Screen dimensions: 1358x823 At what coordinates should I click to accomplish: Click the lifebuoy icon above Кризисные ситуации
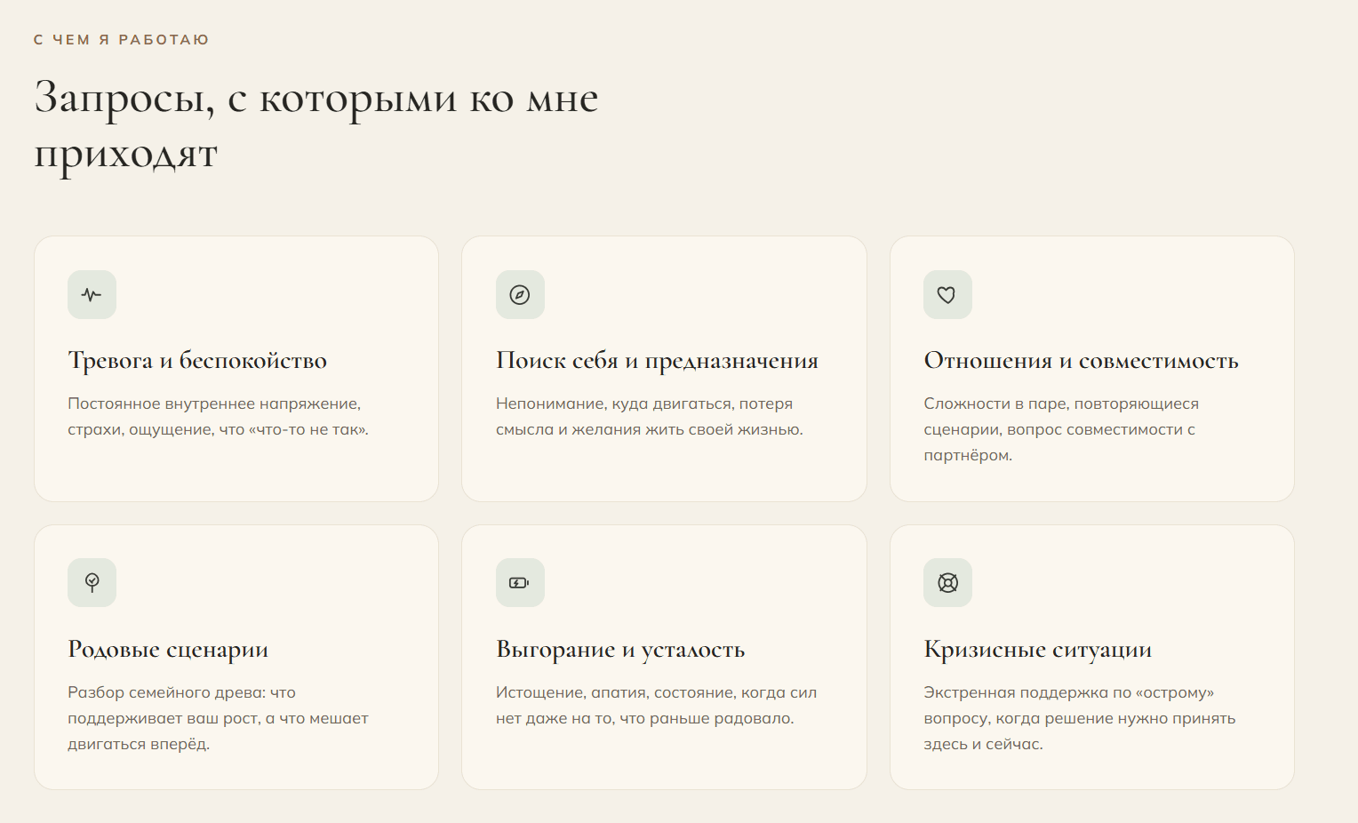click(x=947, y=582)
